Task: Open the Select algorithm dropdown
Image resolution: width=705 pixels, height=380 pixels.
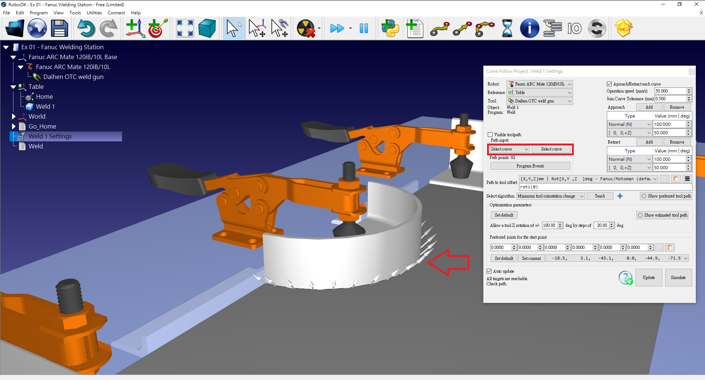Action: pyautogui.click(x=550, y=196)
